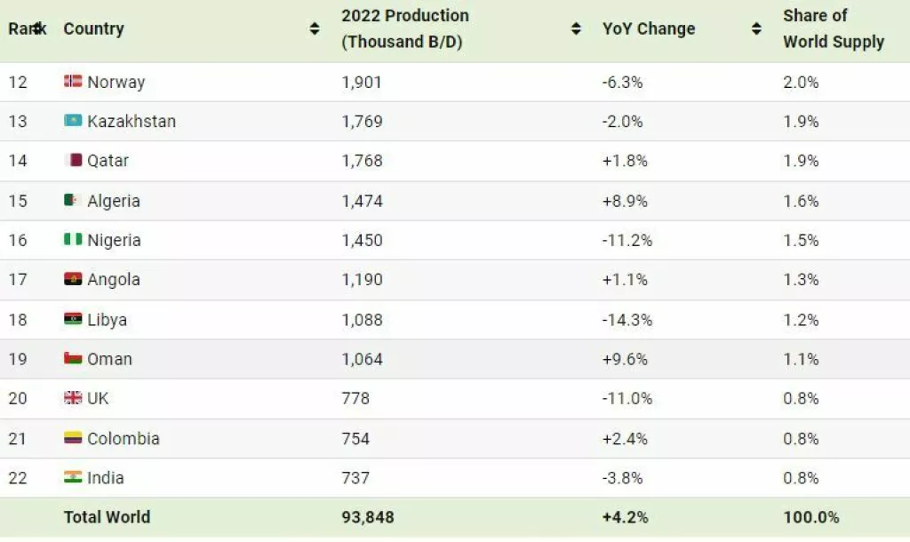The width and height of the screenshot is (910, 542).
Task: Sort table by Rank column arrows
Action: click(x=36, y=28)
